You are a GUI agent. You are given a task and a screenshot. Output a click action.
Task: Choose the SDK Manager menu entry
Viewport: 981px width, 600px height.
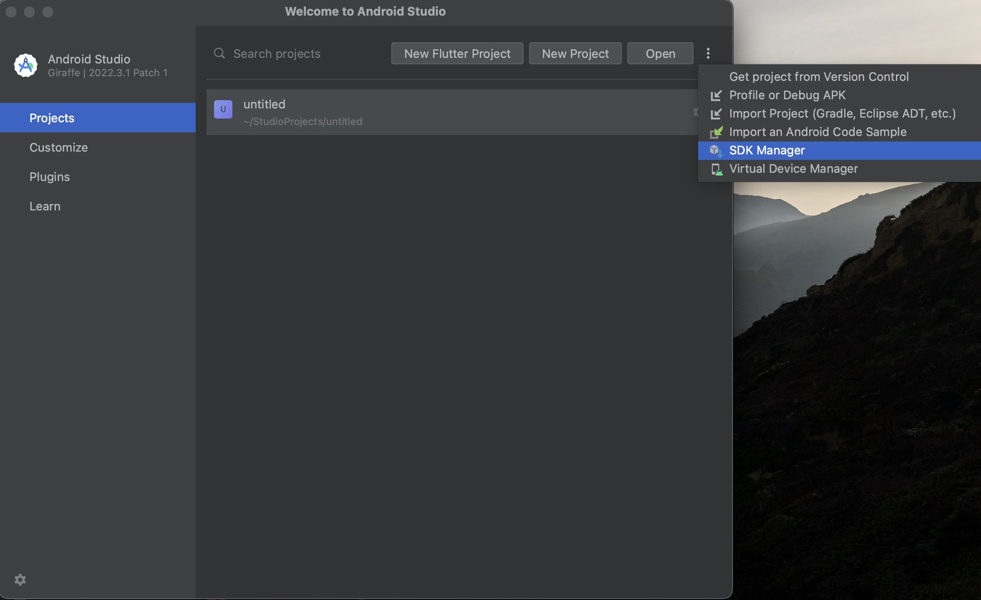point(767,150)
